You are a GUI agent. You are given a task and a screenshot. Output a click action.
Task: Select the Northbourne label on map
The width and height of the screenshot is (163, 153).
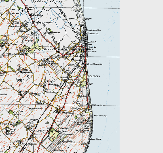16,55
